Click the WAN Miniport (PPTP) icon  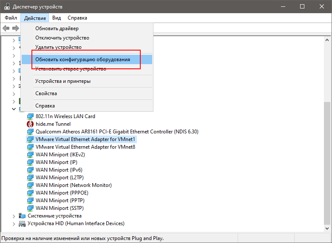pos(30,201)
